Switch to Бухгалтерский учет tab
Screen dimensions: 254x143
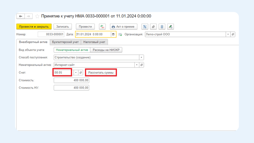(x=65, y=42)
